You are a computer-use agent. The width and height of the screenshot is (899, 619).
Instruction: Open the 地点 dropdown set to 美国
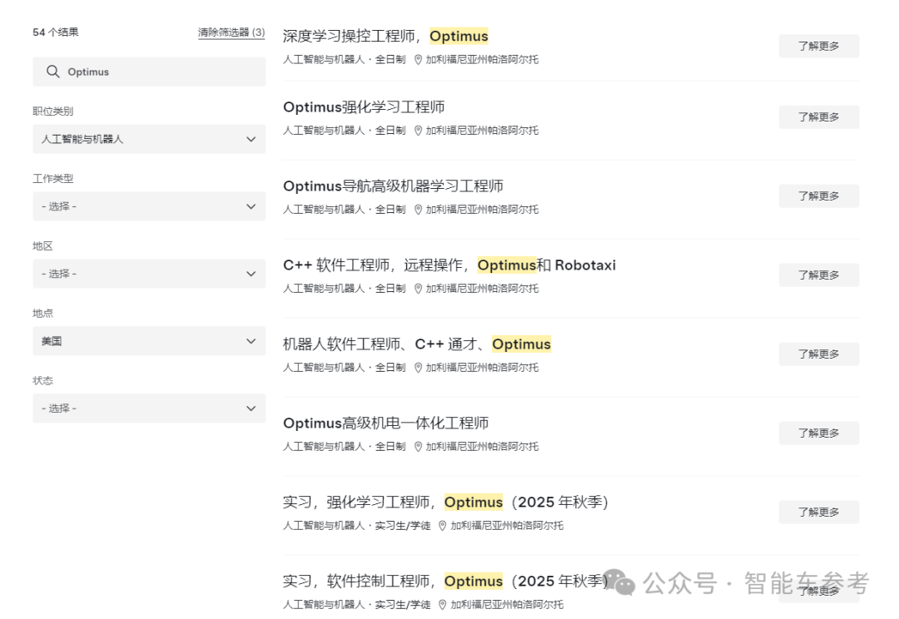click(x=149, y=341)
